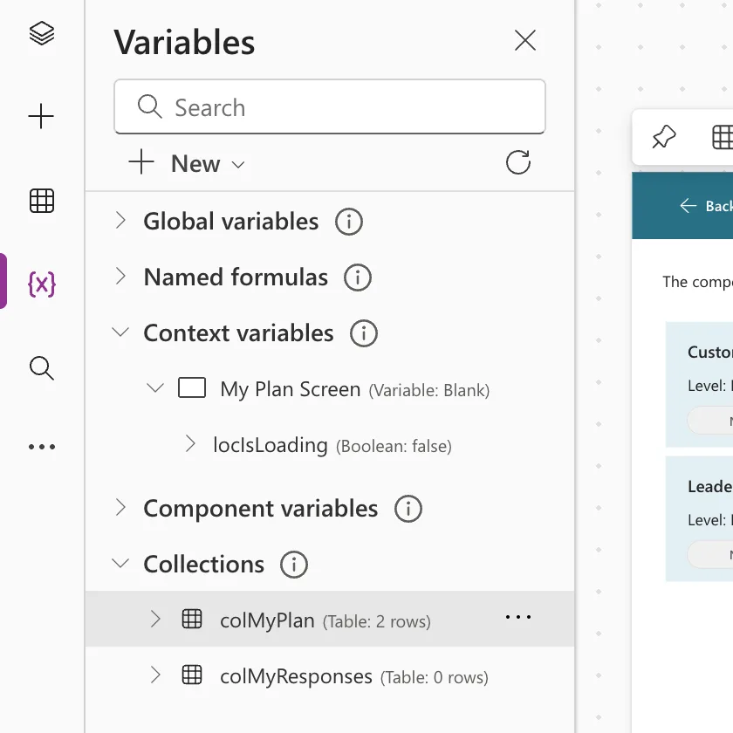This screenshot has height=733, width=733.
Task: Click the Named formulas heading
Action: (x=236, y=277)
